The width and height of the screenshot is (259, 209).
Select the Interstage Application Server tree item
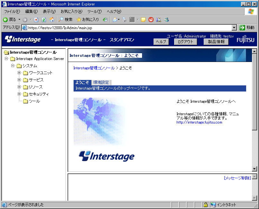40,59
